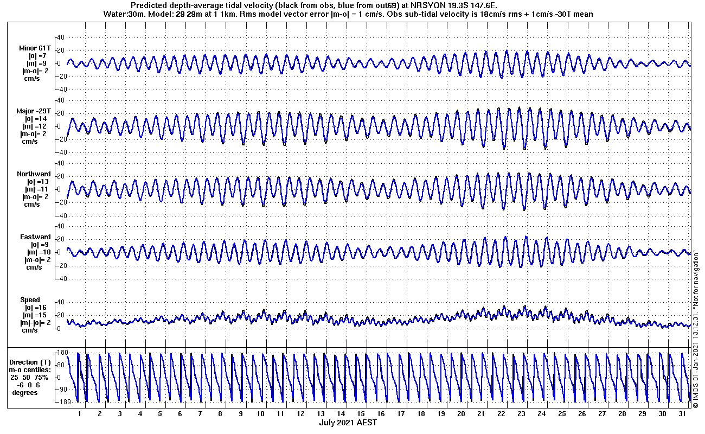Click the '|o| =13' value in Northward panel
Screen dimensions: 705x434
38,182
